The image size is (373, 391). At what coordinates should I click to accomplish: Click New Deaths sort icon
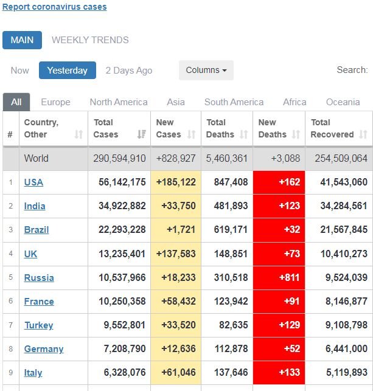tap(296, 134)
